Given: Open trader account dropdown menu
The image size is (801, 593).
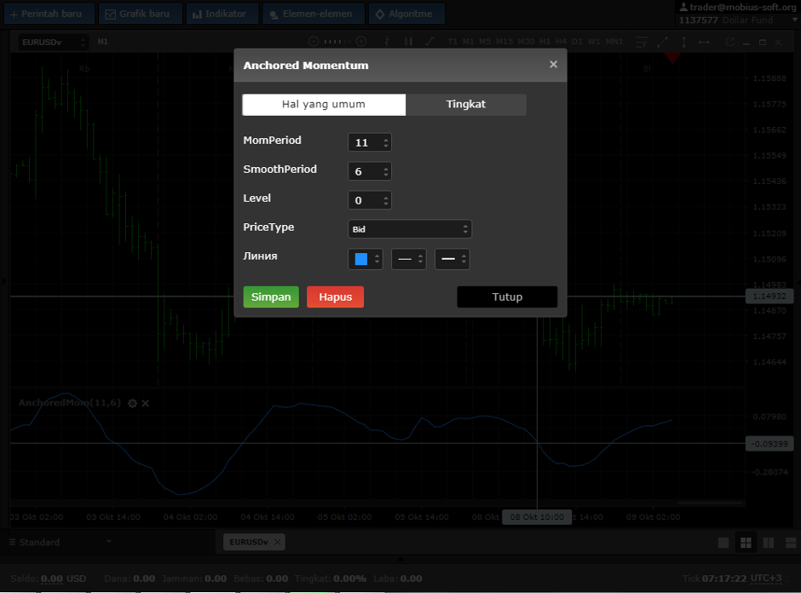Looking at the screenshot, I should (794, 20).
